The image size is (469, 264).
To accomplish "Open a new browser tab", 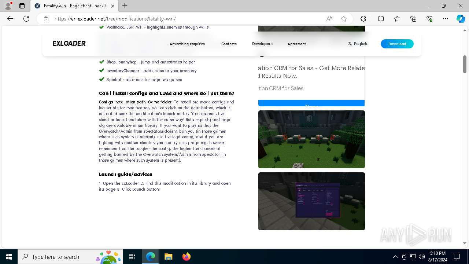I will 125,6.
